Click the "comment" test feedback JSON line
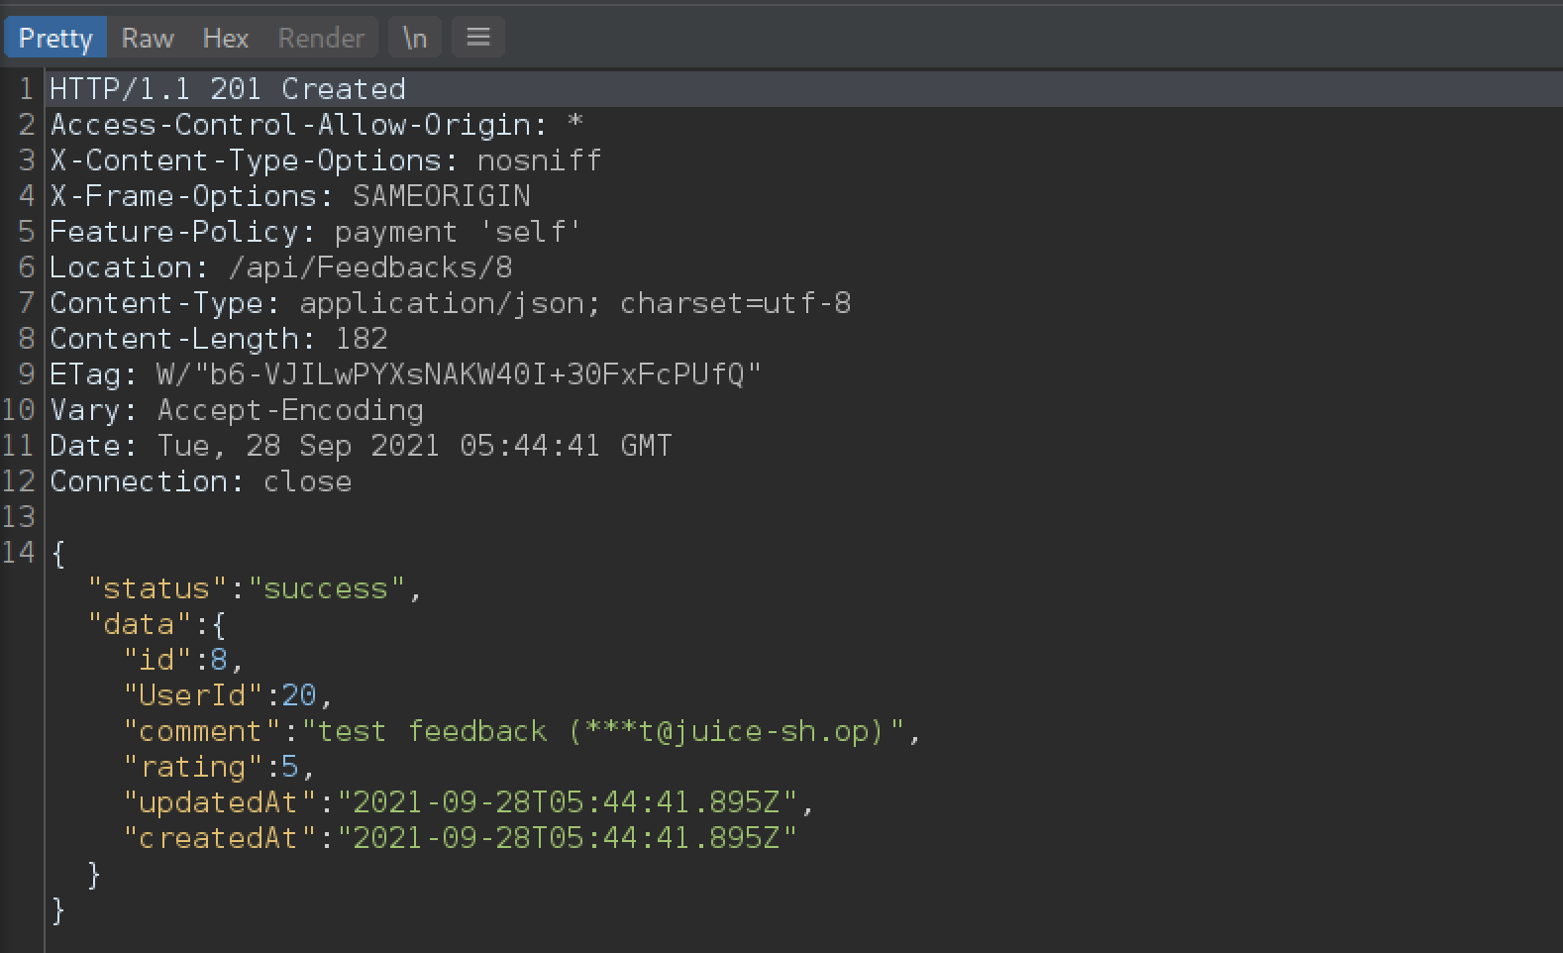This screenshot has height=953, width=1563. 522,731
